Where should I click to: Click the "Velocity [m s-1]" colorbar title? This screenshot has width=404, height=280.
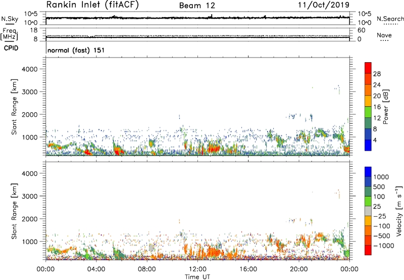coord(399,211)
